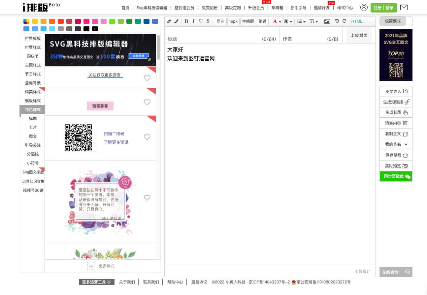Open the SVG黑科技排版编辑器 banner
This screenshot has width=427, height=295.
100,50
